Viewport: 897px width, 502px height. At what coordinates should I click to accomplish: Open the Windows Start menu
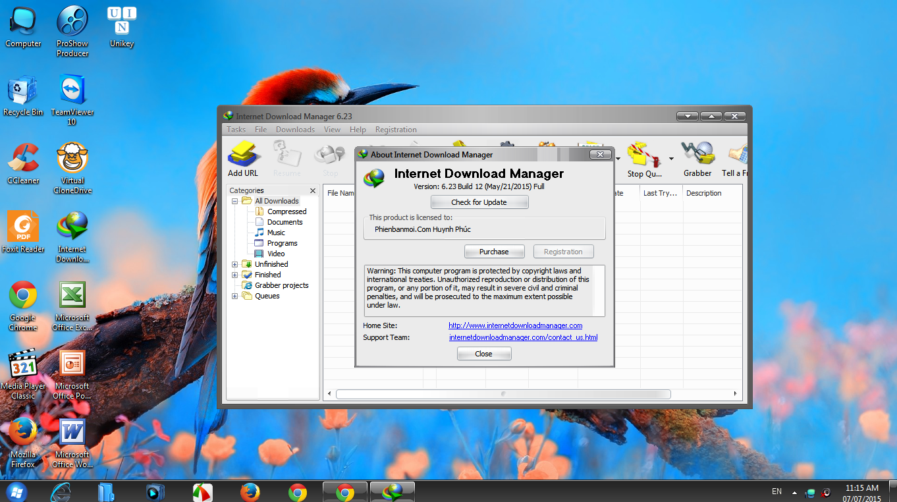coord(16,491)
